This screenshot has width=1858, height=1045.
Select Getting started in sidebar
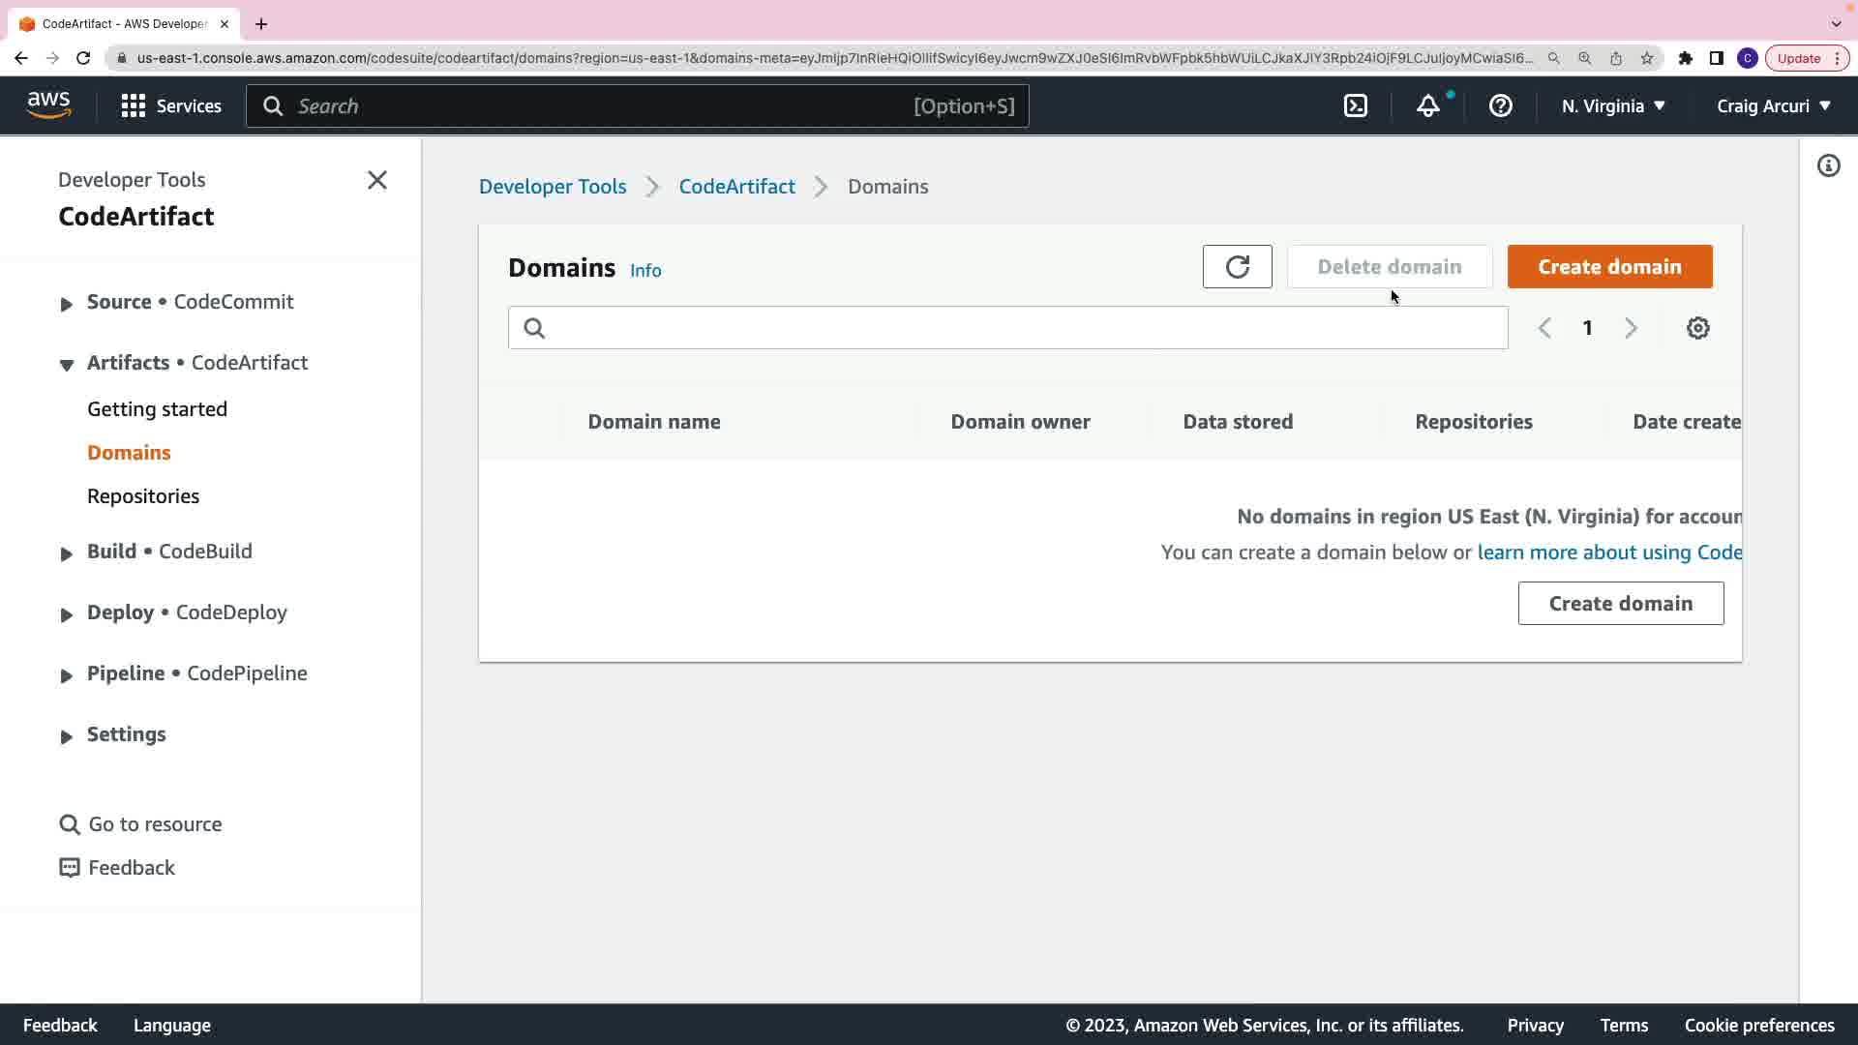pyautogui.click(x=157, y=408)
